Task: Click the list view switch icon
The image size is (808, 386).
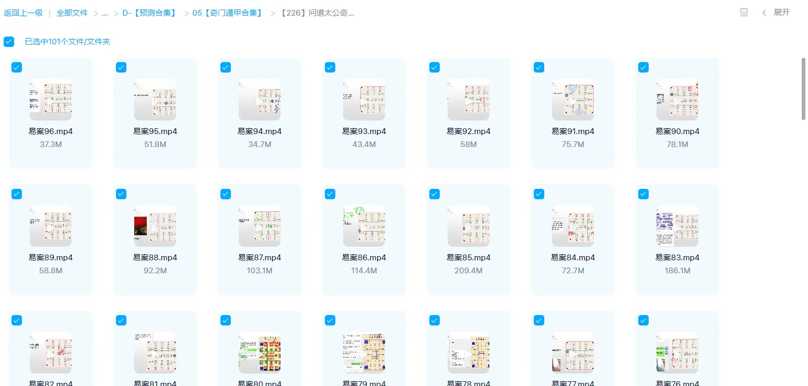Action: point(744,13)
